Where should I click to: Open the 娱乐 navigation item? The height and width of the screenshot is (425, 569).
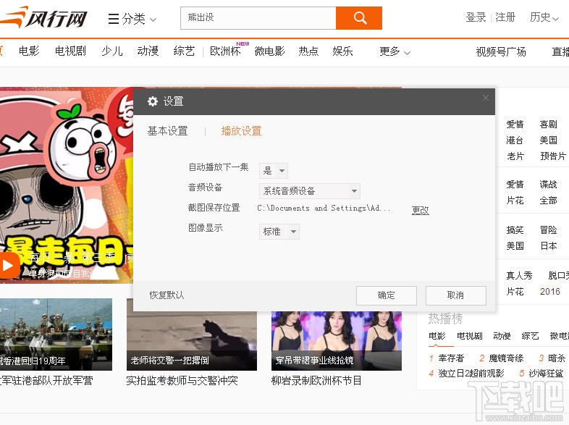[x=342, y=51]
